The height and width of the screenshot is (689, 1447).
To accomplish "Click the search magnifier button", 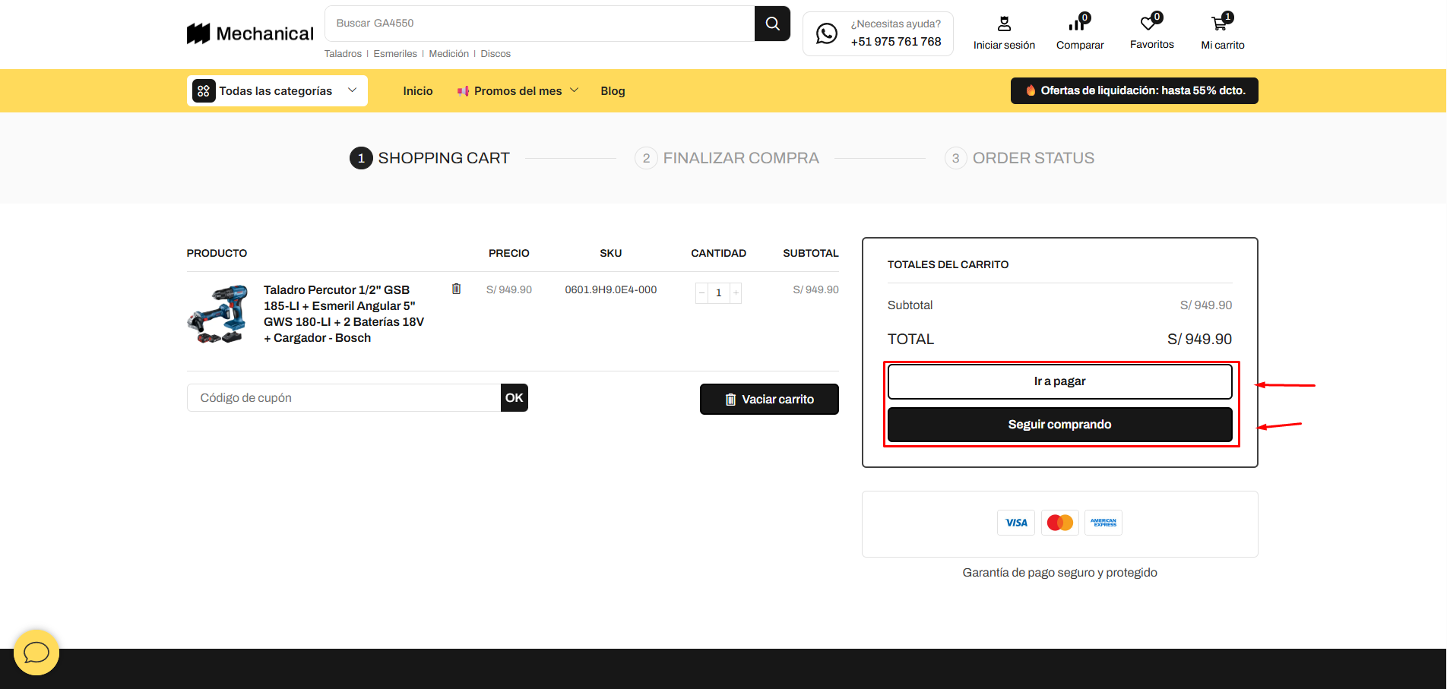I will [772, 24].
